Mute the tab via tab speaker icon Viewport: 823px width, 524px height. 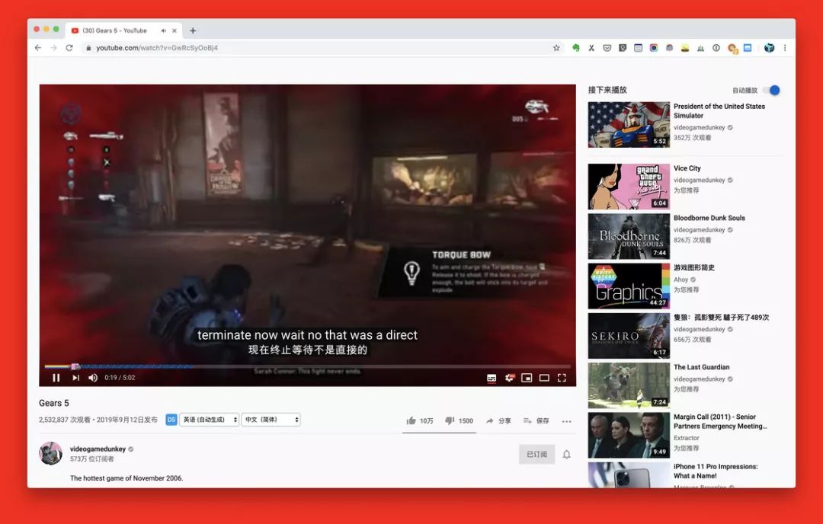[x=163, y=30]
